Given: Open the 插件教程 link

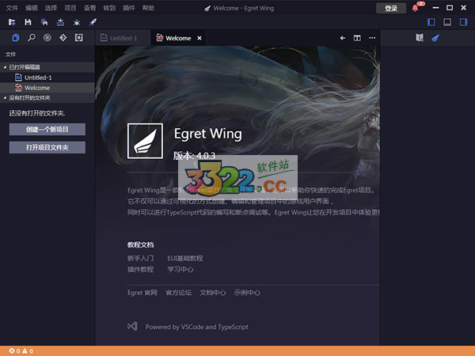Looking at the screenshot, I should 141,270.
